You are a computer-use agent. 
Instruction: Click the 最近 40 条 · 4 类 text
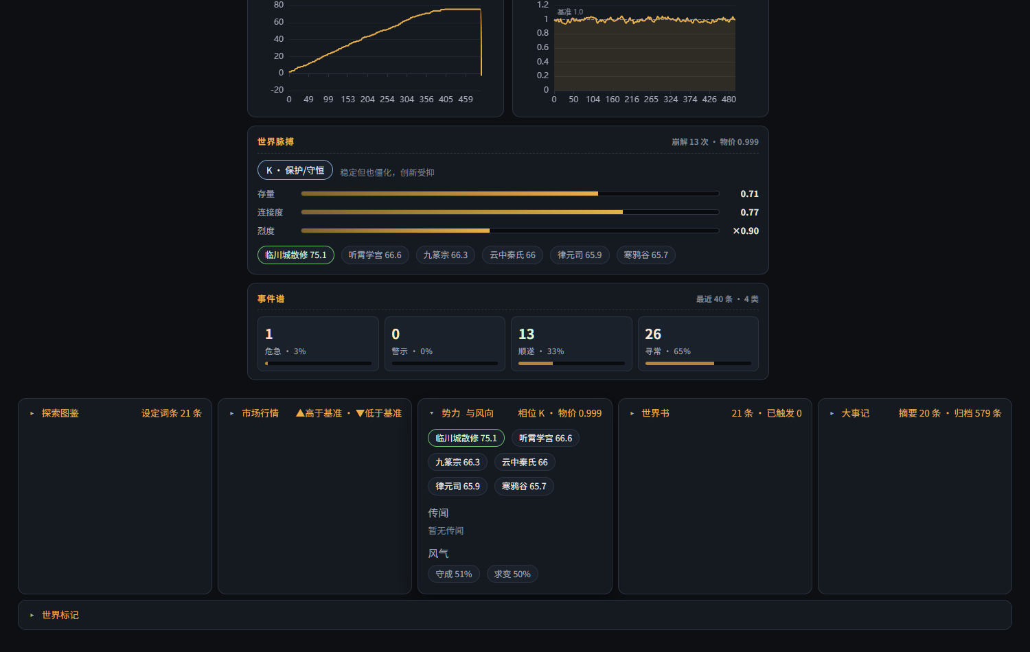click(x=727, y=299)
